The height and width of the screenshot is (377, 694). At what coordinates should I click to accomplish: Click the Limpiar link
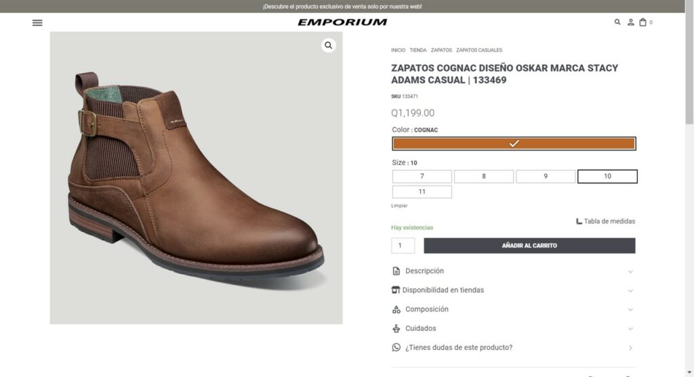[399, 206]
